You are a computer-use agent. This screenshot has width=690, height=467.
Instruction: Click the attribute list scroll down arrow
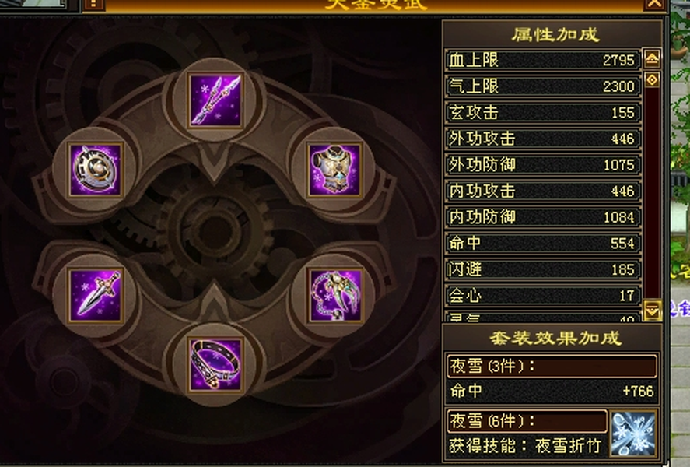click(652, 310)
